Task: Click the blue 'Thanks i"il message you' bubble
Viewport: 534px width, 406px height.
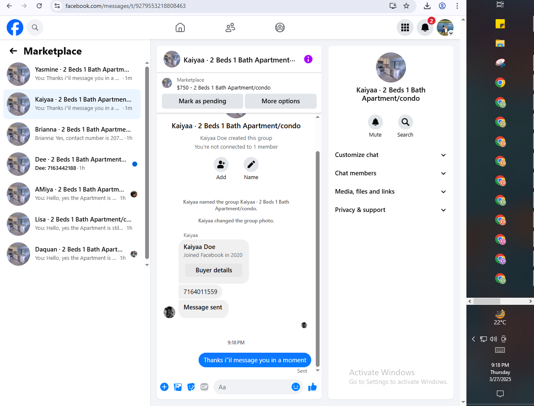Action: click(255, 360)
